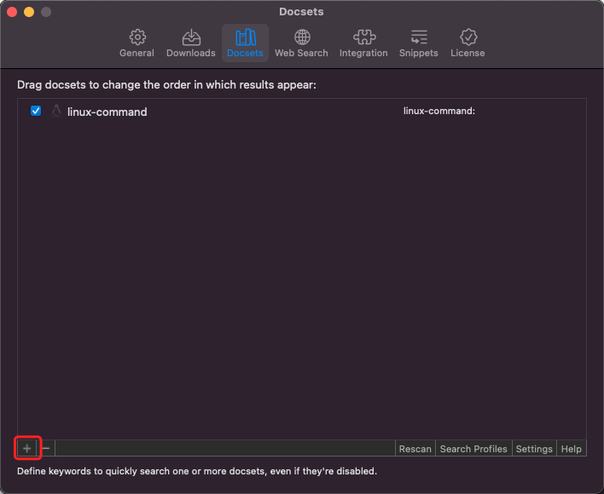Click the Rescan button

click(415, 449)
